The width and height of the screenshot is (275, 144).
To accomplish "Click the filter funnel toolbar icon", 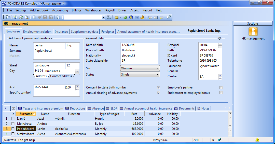I will coord(109,17).
